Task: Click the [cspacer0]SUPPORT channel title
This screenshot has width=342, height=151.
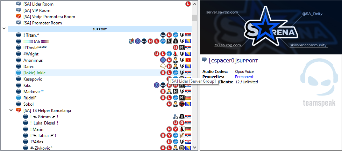Action: coord(233,61)
